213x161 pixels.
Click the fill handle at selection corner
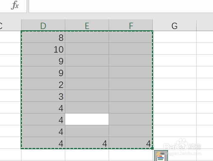(152, 148)
